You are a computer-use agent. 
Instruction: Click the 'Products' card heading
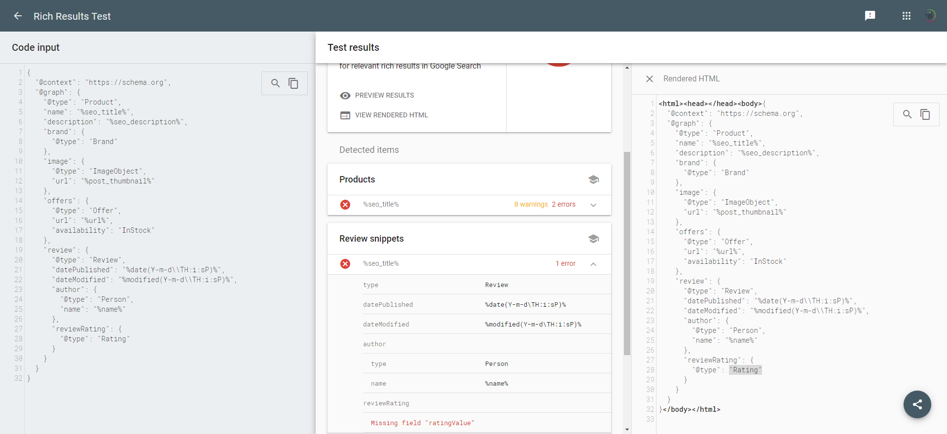357,180
